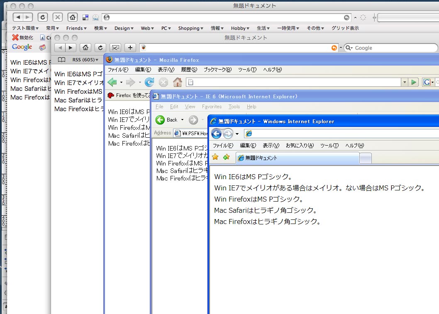439x314 pixels.
Task: Click Safari's back arrow button
Action: point(60,48)
